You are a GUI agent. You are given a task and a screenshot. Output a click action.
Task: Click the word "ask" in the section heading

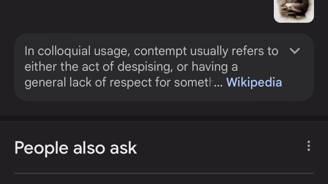coord(123,148)
